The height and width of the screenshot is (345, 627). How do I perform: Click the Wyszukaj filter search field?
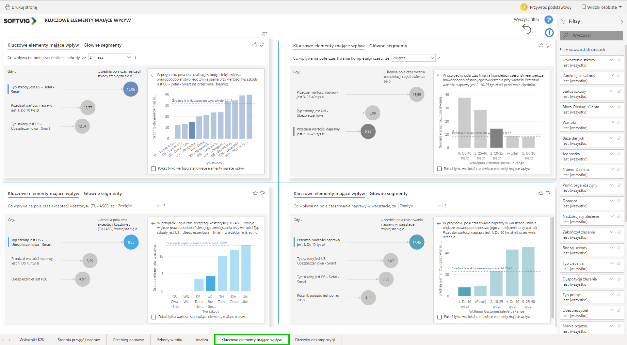pyautogui.click(x=591, y=35)
